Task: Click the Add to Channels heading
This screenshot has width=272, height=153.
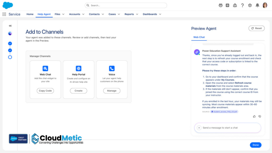Action: 44,32
